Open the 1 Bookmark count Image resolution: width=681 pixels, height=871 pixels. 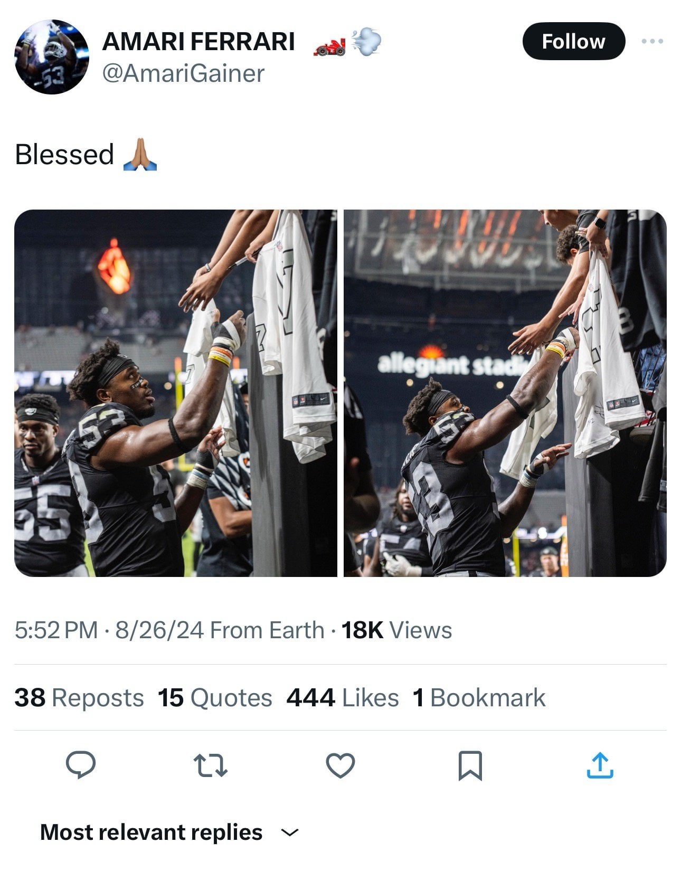[x=479, y=697]
